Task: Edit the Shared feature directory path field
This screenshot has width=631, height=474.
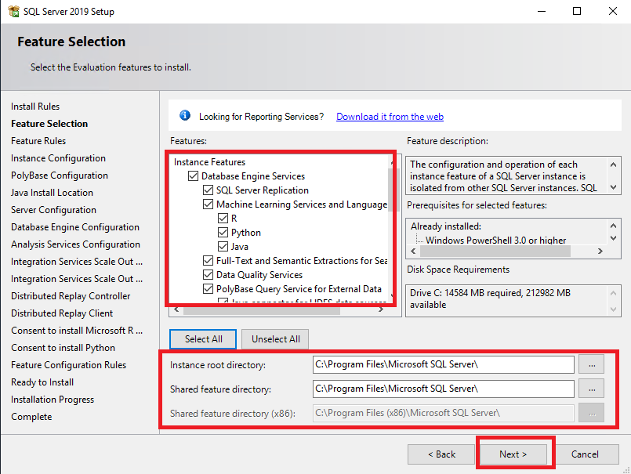Action: pyautogui.click(x=443, y=389)
